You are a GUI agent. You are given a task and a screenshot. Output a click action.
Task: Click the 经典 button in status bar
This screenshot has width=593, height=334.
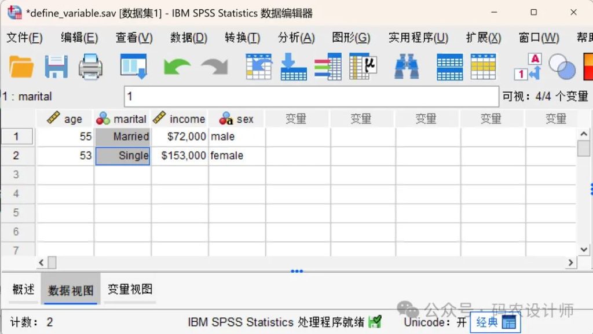click(x=495, y=322)
